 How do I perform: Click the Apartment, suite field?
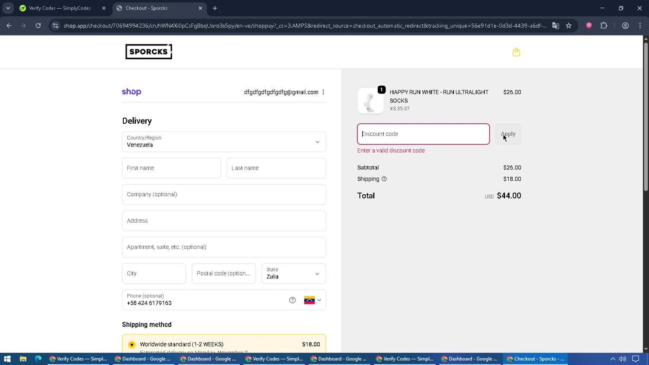[224, 247]
